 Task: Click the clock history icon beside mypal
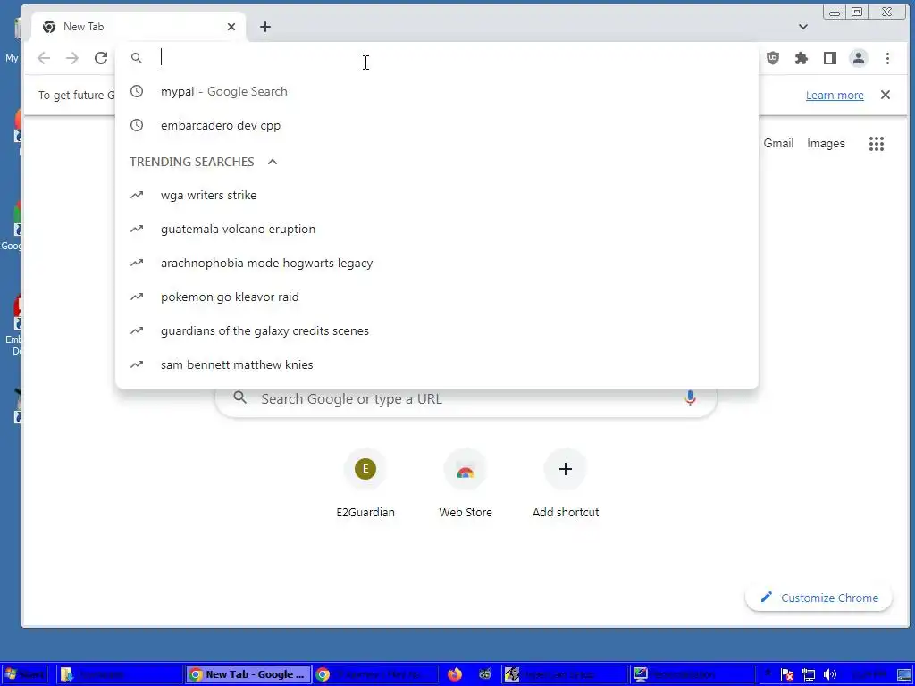(x=137, y=92)
